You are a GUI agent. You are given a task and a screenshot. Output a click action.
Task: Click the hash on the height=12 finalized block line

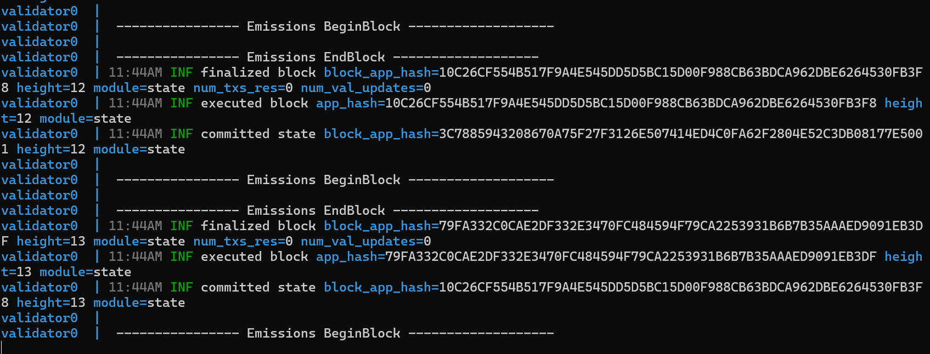pyautogui.click(x=681, y=72)
